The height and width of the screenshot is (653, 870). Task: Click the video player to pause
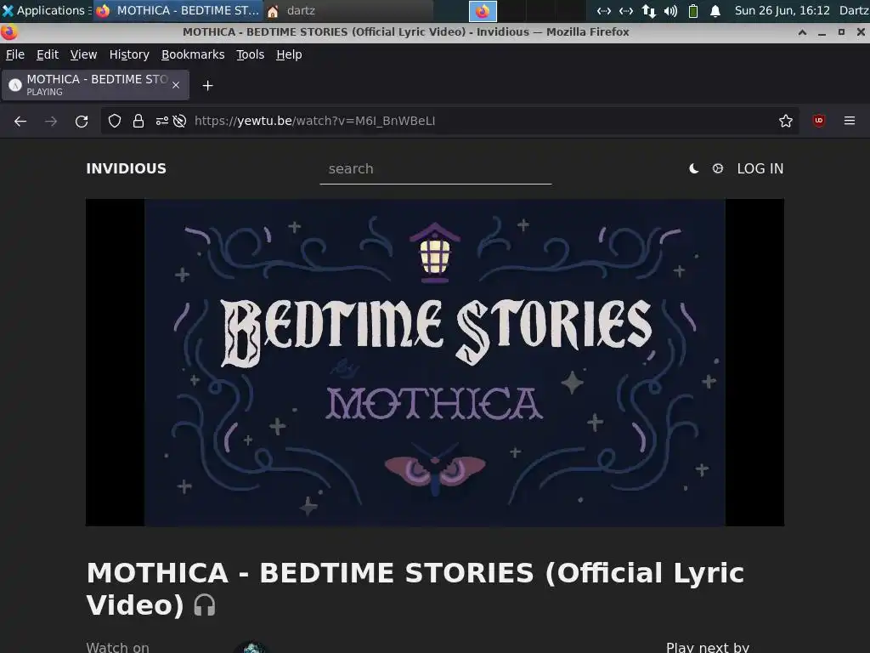pyautogui.click(x=434, y=362)
